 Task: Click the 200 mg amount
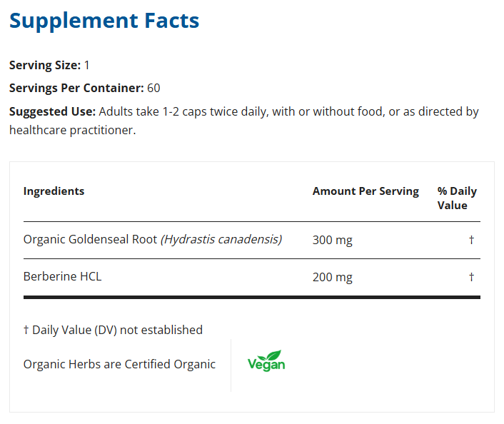(333, 278)
